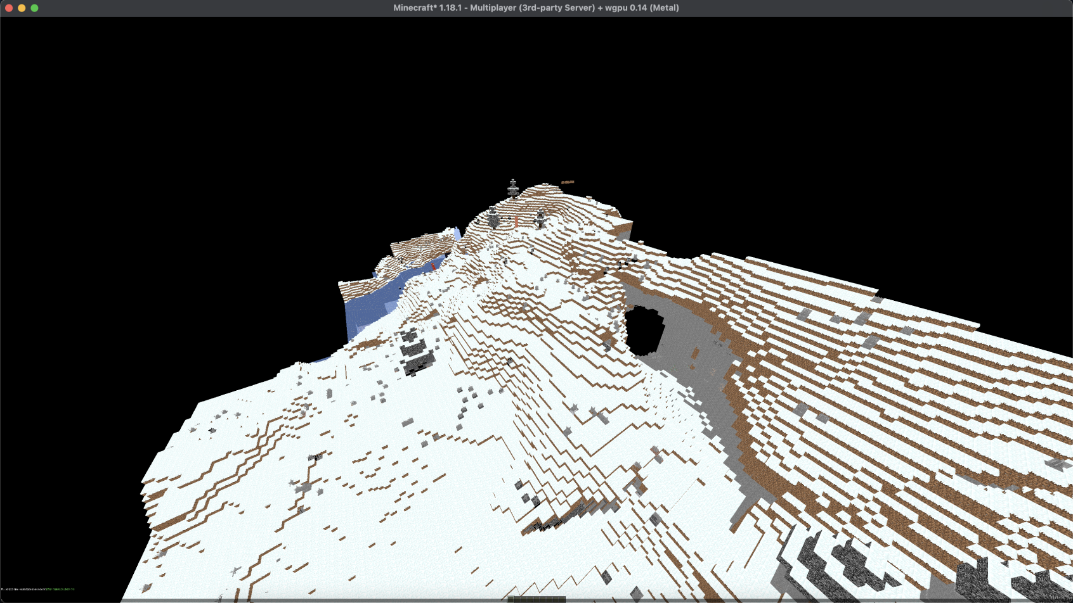Click the green fullscreen window button

pyautogui.click(x=34, y=8)
